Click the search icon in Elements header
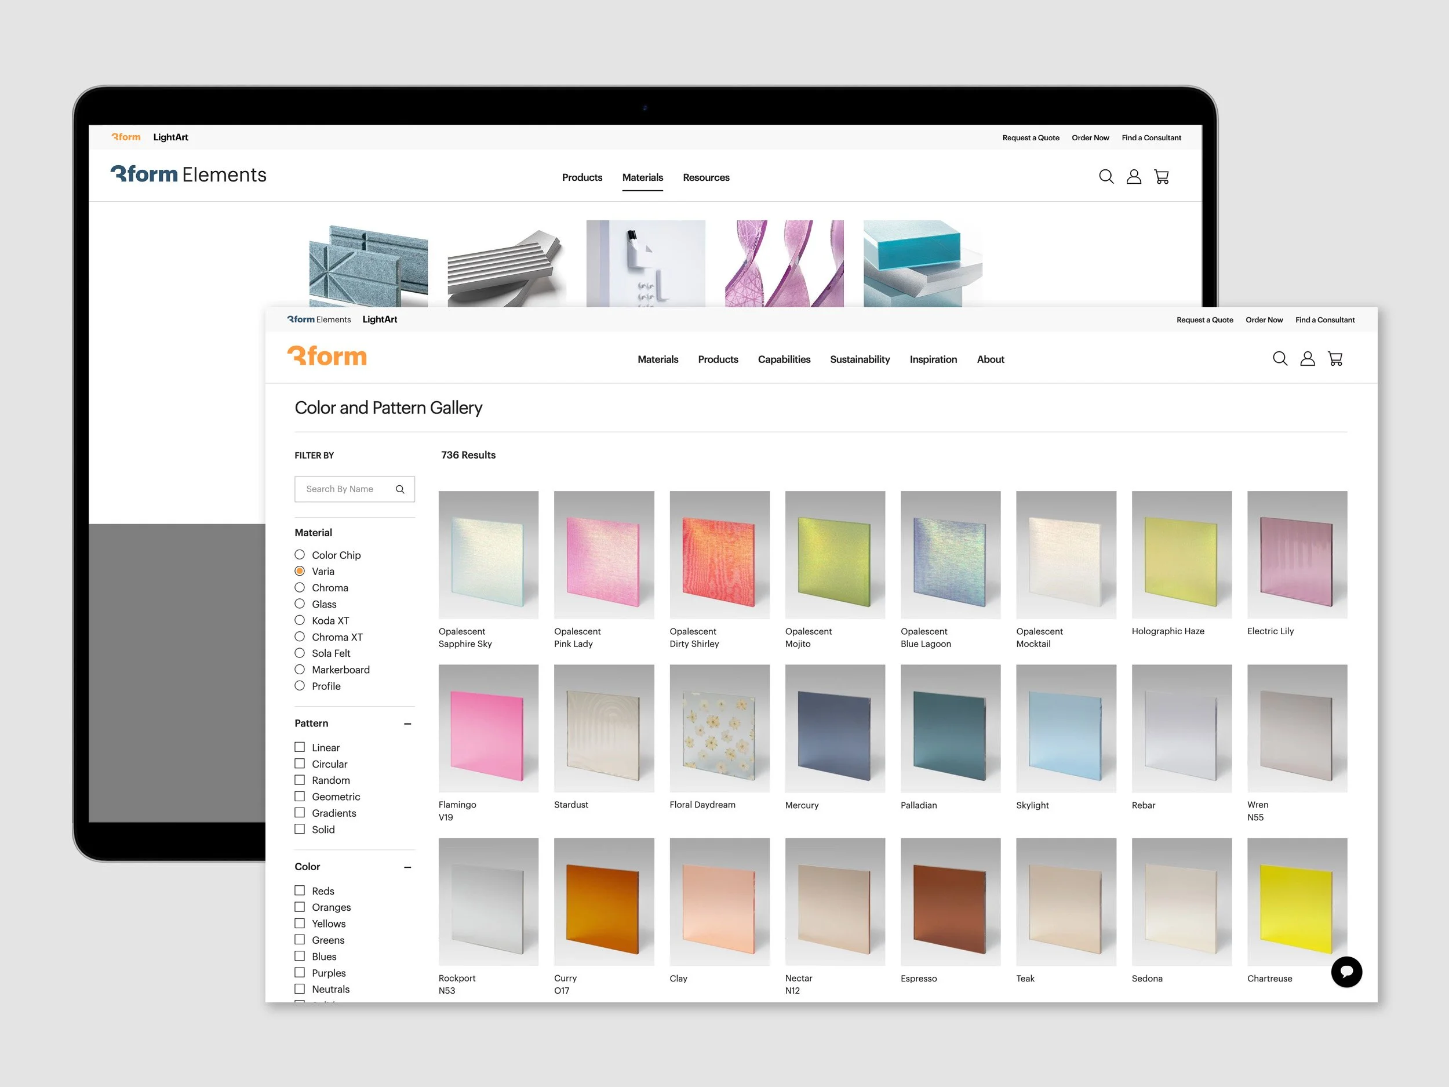This screenshot has height=1087, width=1449. pos(1106,176)
